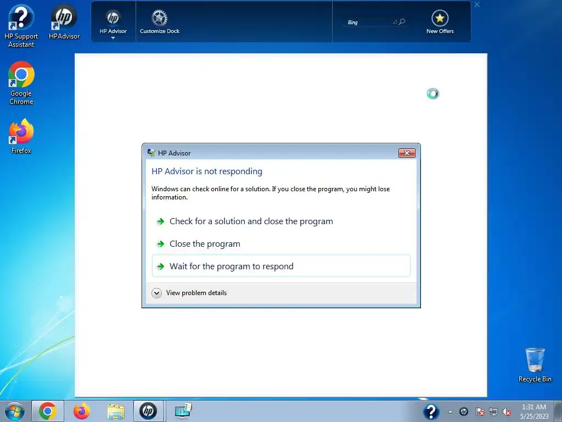
Task: Click the monitor icon in the taskbar
Action: tap(183, 411)
